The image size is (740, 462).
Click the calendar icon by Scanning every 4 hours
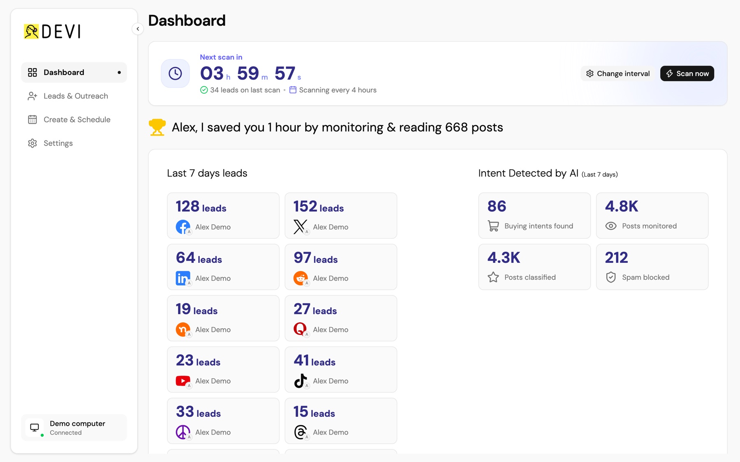pyautogui.click(x=293, y=90)
